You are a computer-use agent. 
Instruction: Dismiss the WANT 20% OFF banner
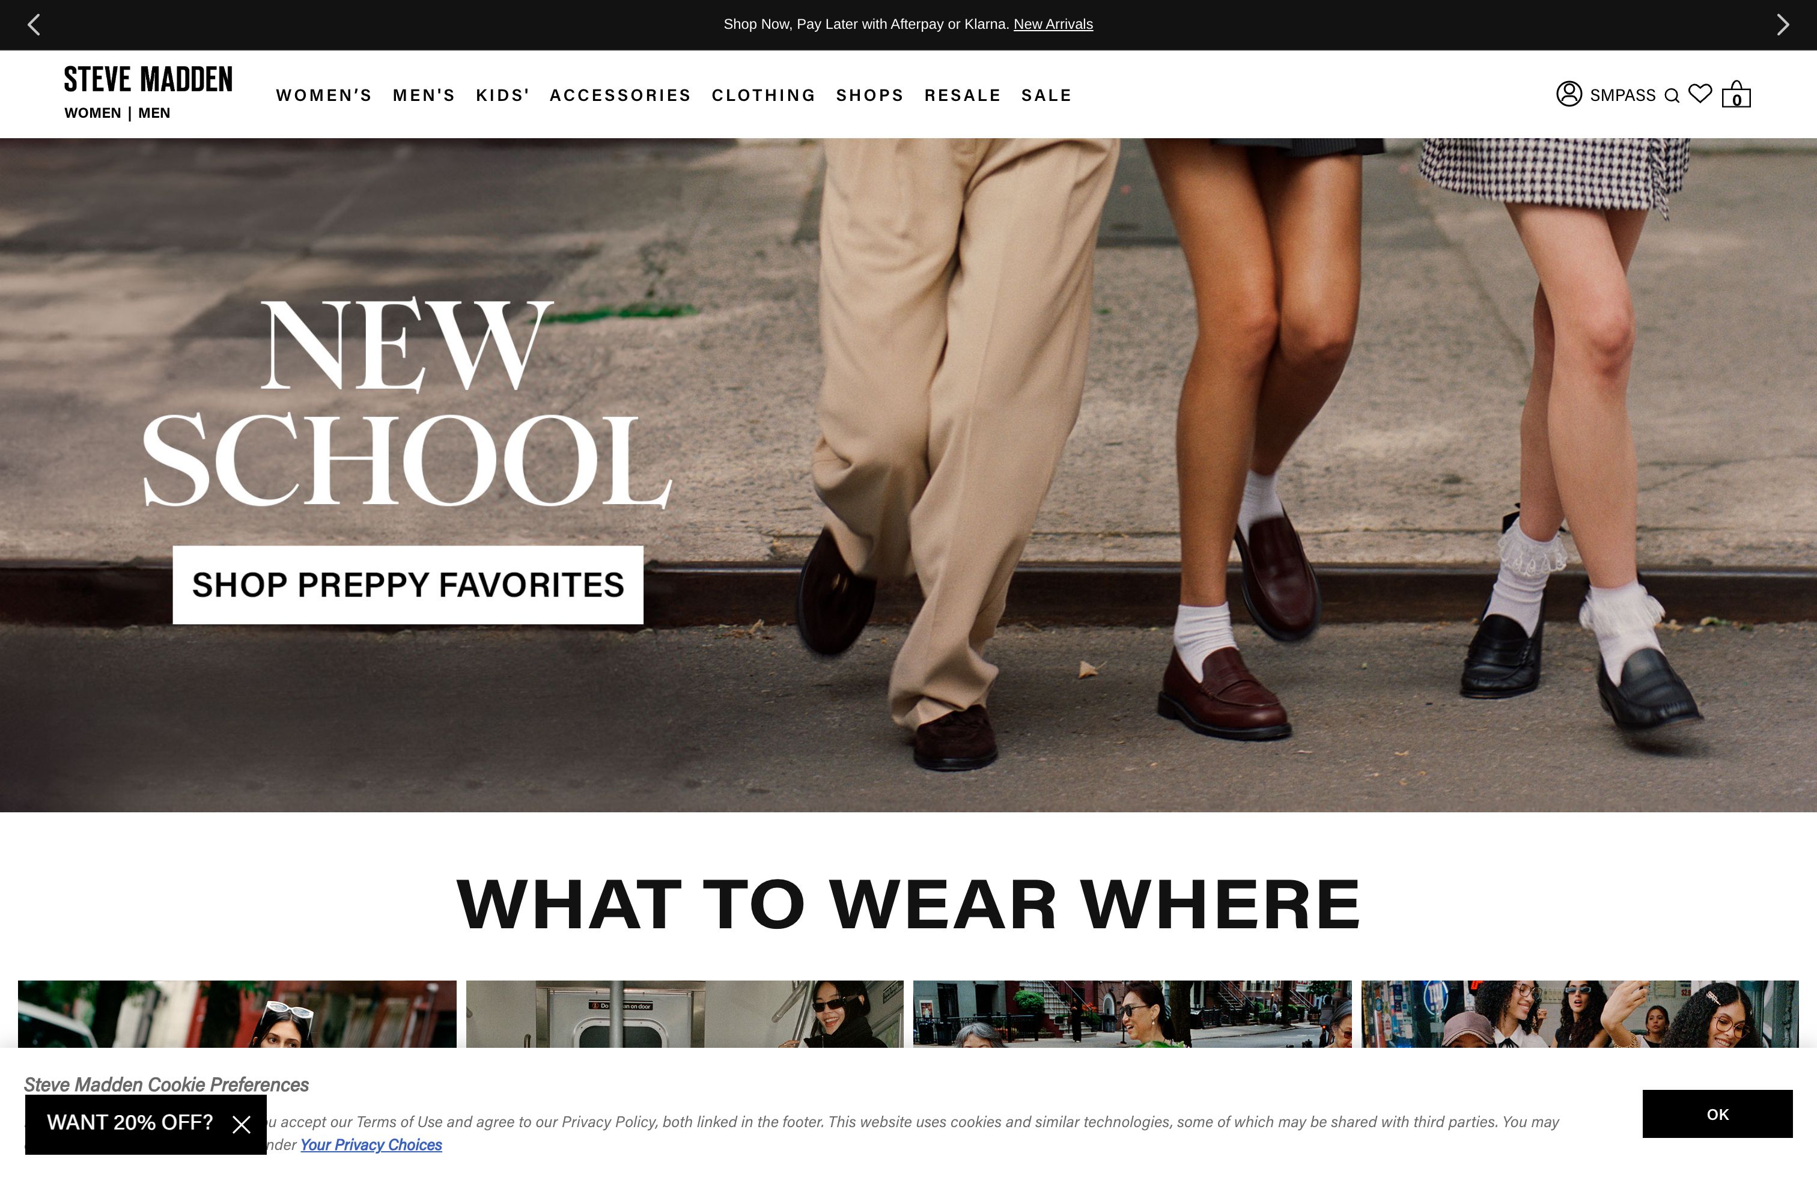[x=243, y=1123]
